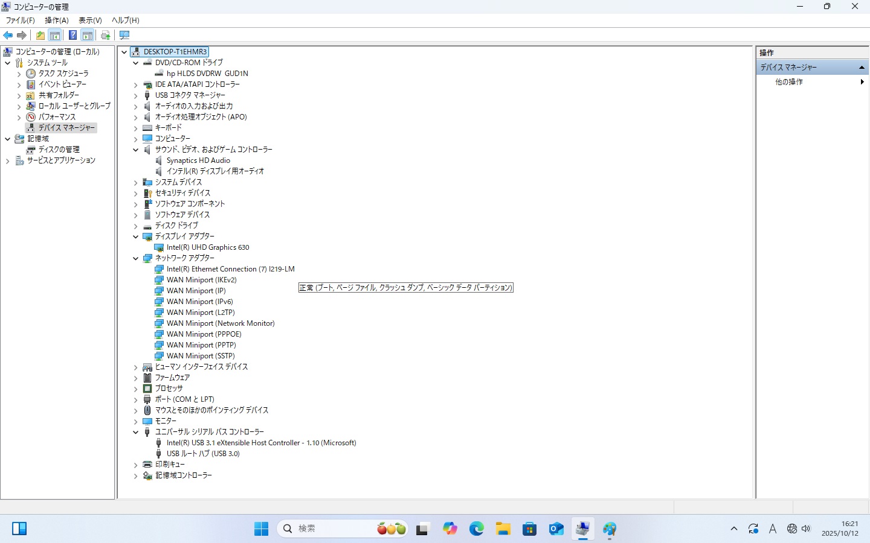Expand the キーボード device category
The width and height of the screenshot is (870, 543).
(x=136, y=128)
